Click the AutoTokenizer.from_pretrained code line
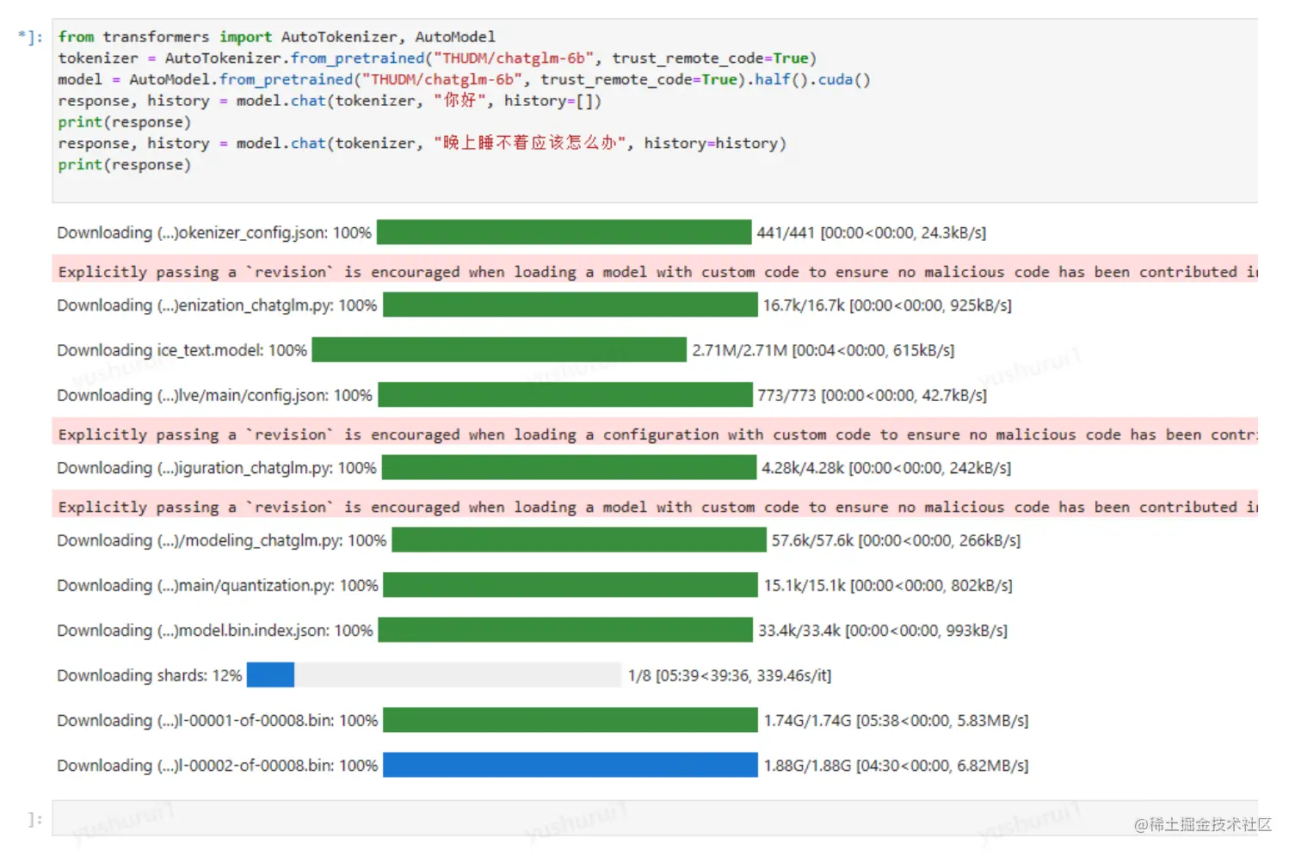 [x=437, y=59]
